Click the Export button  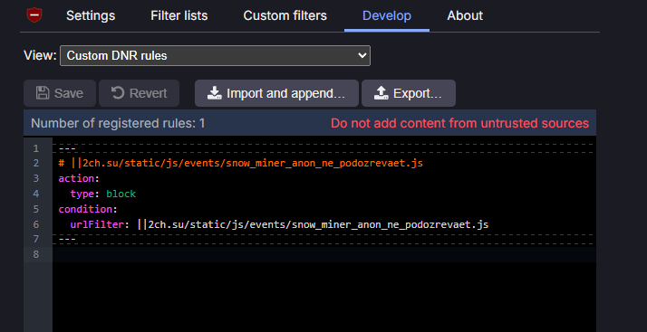tap(409, 93)
